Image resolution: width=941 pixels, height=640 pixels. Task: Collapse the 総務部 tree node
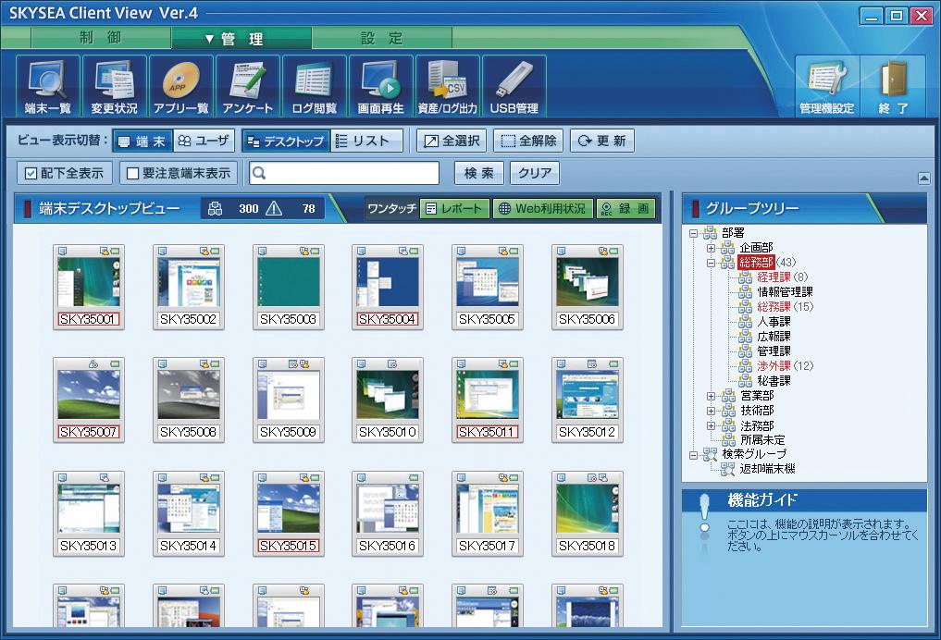[711, 263]
